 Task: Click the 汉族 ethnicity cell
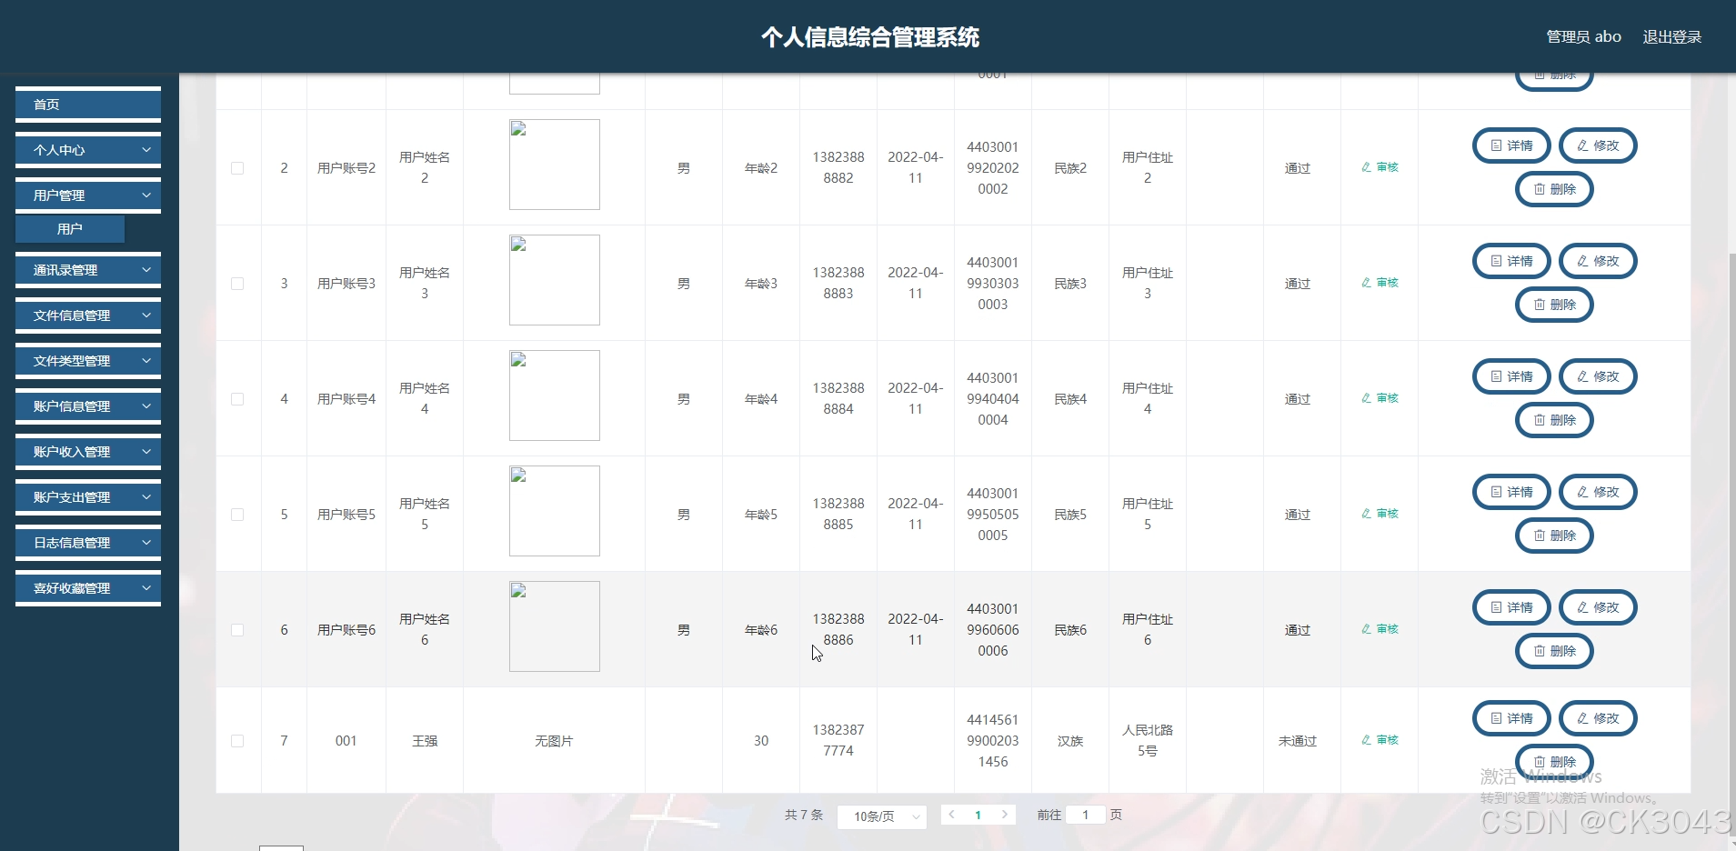tap(1070, 741)
